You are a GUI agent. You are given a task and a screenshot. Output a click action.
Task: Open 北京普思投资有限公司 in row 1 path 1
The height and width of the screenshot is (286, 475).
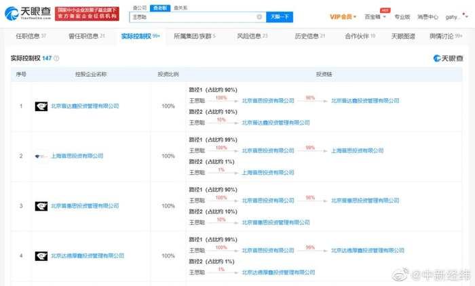click(268, 101)
